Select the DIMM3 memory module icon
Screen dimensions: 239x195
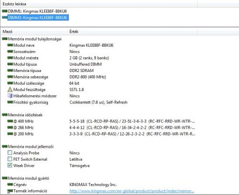coord(5,18)
